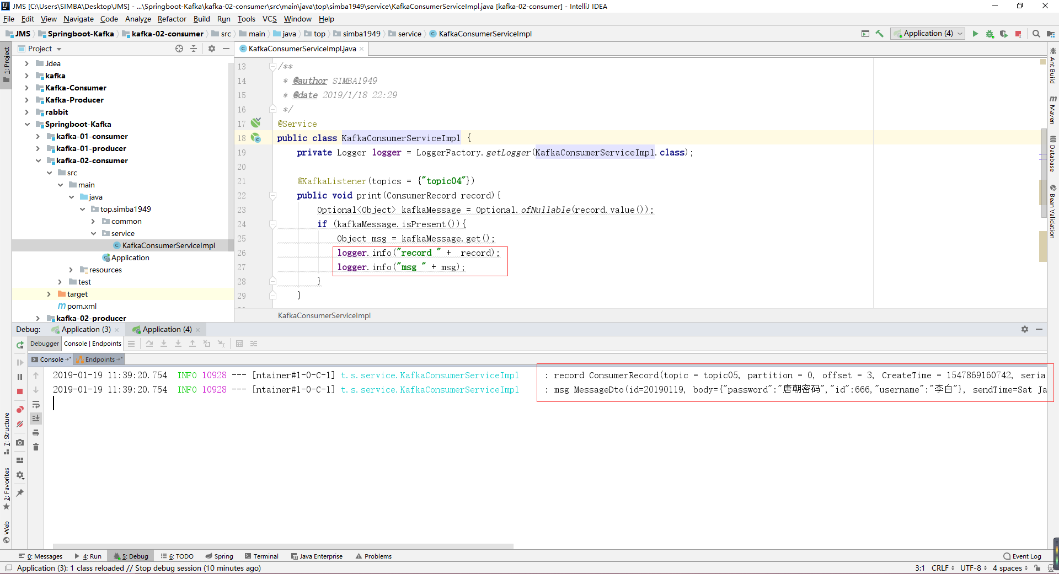Select pom.xml in the project tree
The height and width of the screenshot is (574, 1059).
tap(82, 306)
